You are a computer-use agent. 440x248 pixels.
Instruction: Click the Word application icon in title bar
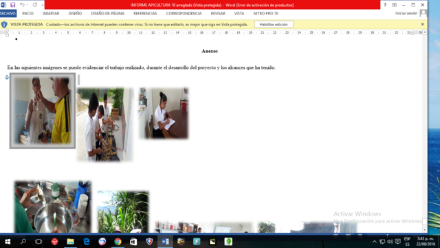click(3, 5)
